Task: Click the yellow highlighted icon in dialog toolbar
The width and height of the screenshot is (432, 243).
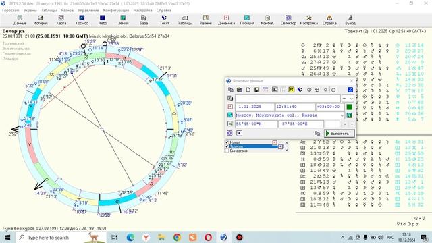Action: [292, 90]
